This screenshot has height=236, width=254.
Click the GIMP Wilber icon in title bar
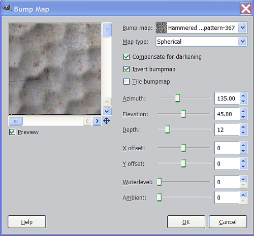tap(7, 8)
